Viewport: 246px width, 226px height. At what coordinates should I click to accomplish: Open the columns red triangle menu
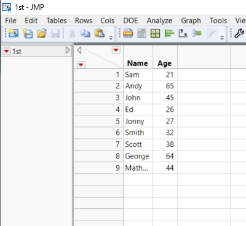[x=116, y=50]
